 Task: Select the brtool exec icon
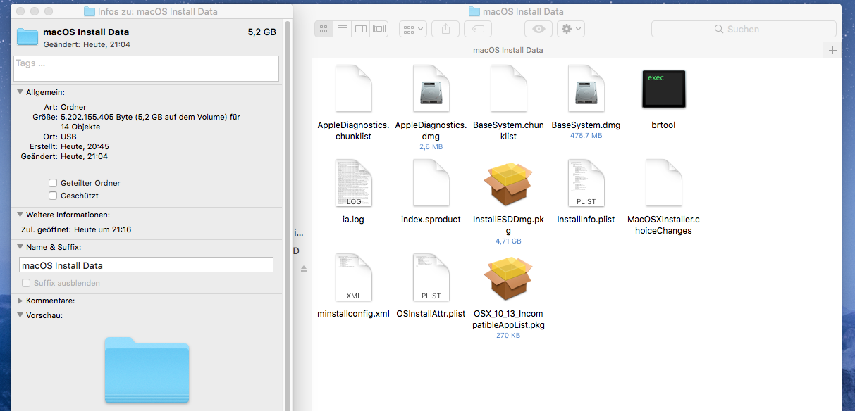coord(663,89)
